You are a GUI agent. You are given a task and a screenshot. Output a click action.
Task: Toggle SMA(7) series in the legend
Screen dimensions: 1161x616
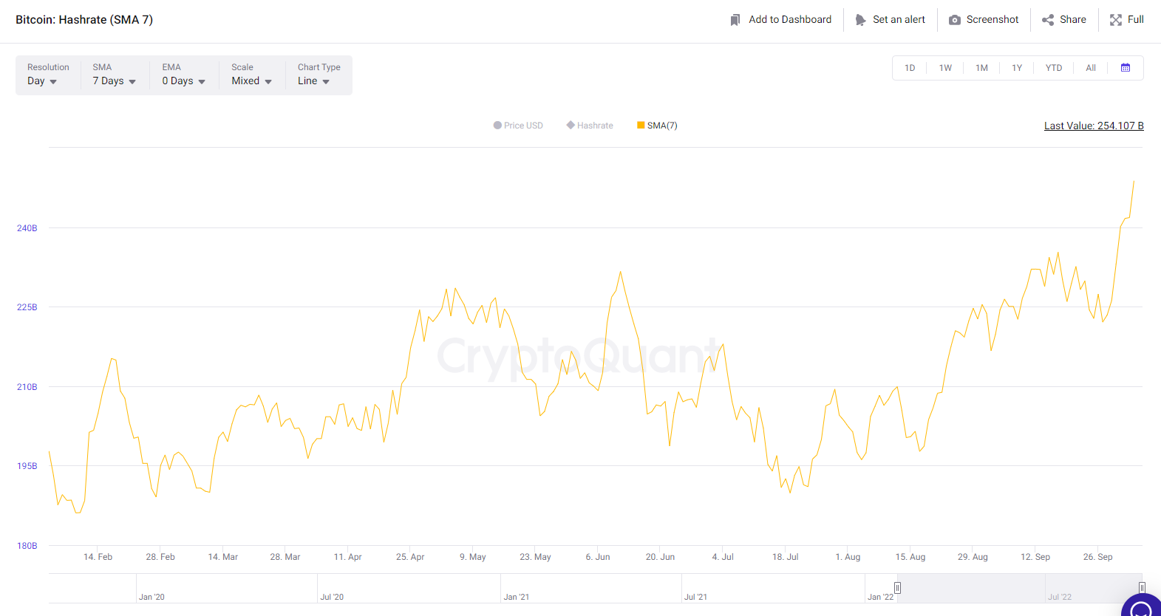tap(657, 126)
